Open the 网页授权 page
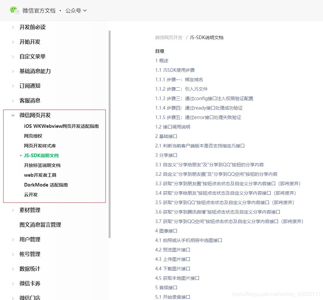 click(x=33, y=136)
